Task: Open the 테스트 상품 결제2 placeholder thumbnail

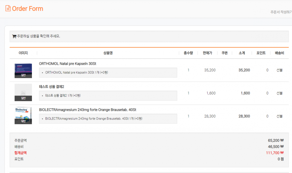Action: (x=23, y=93)
